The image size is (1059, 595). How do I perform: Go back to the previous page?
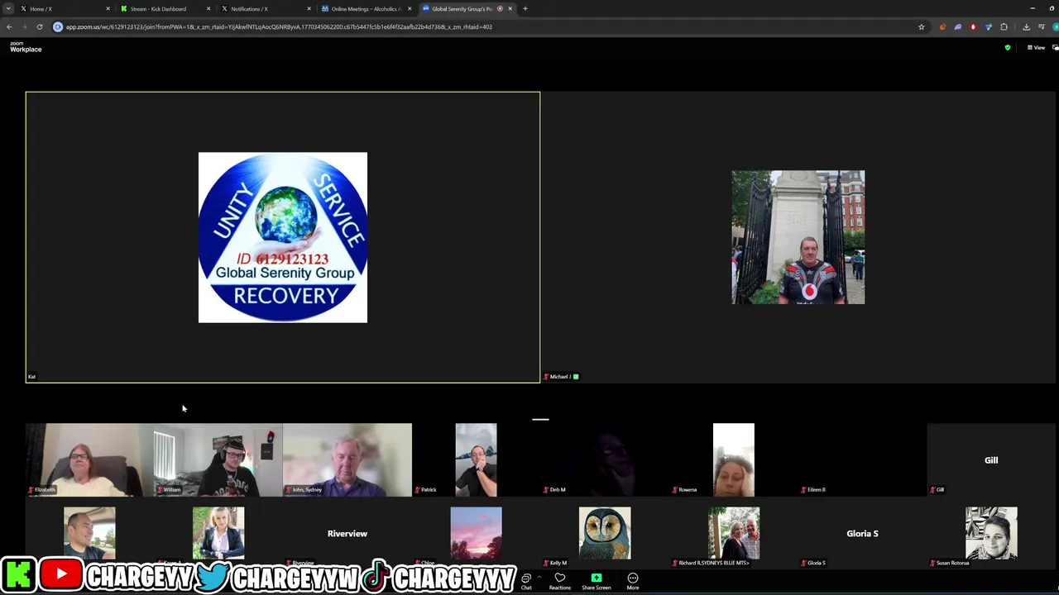tap(9, 26)
